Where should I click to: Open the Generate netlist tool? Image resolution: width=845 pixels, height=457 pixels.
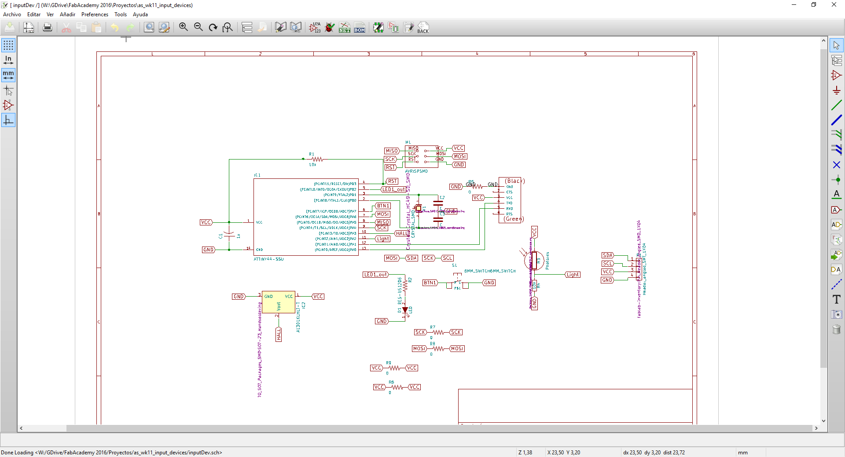click(345, 28)
